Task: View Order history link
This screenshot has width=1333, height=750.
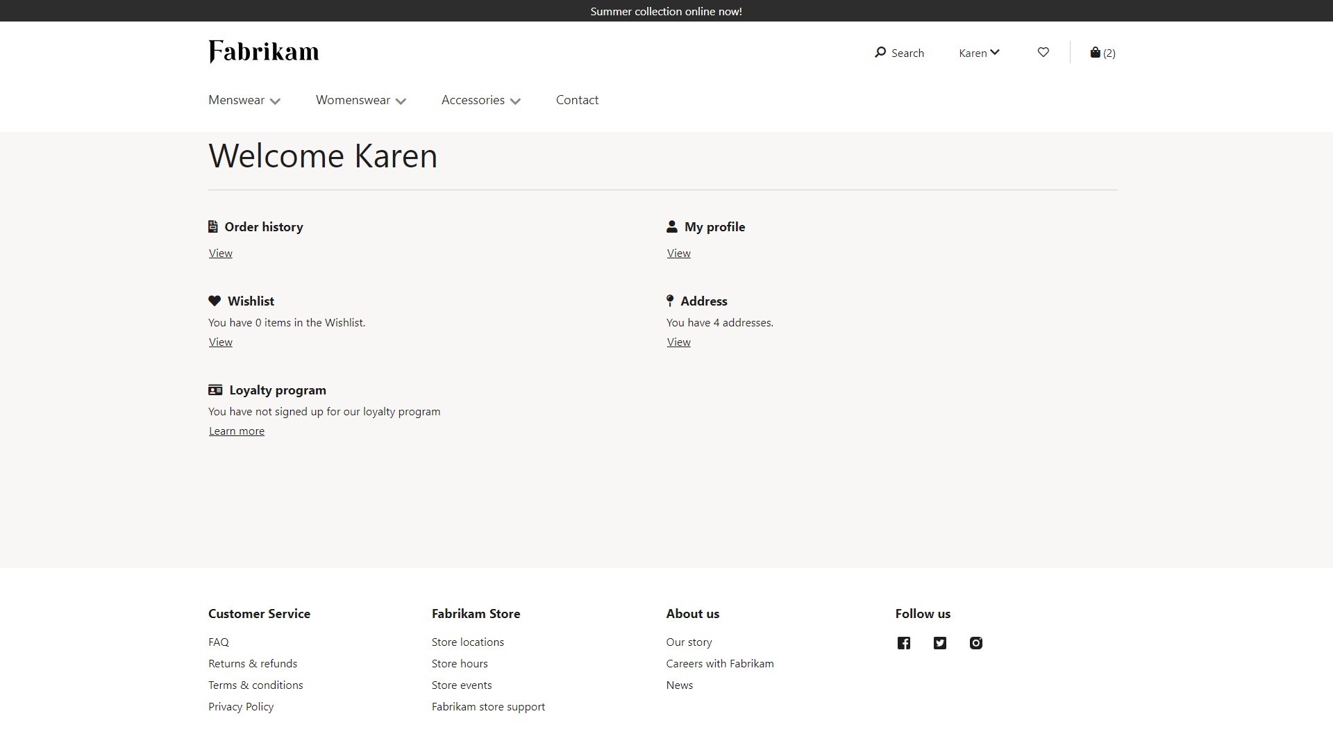Action: click(x=219, y=252)
